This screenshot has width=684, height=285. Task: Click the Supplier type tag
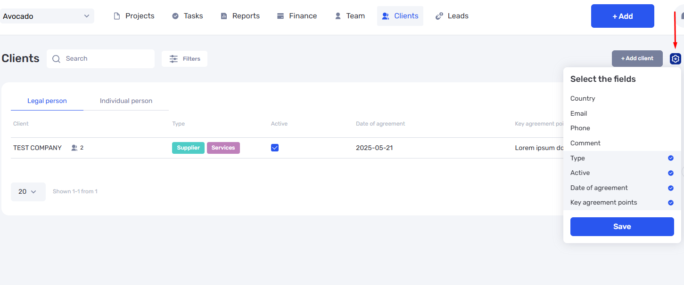[x=188, y=148]
